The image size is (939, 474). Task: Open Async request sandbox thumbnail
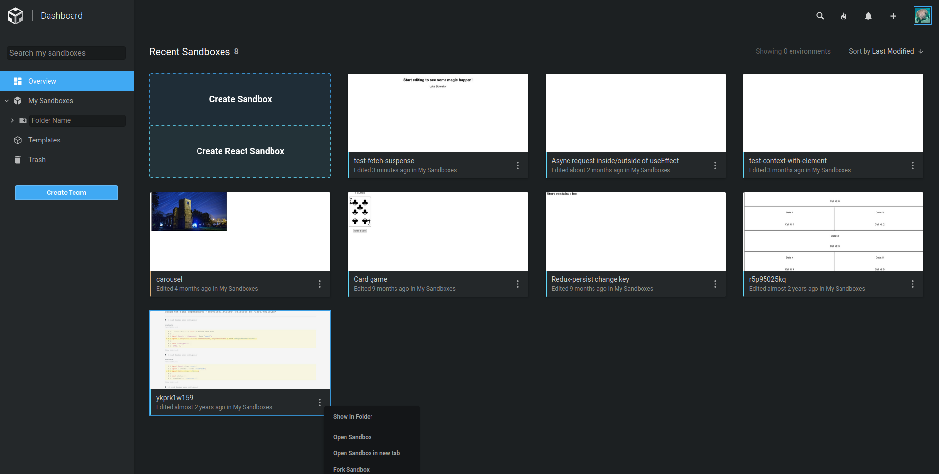coord(636,113)
